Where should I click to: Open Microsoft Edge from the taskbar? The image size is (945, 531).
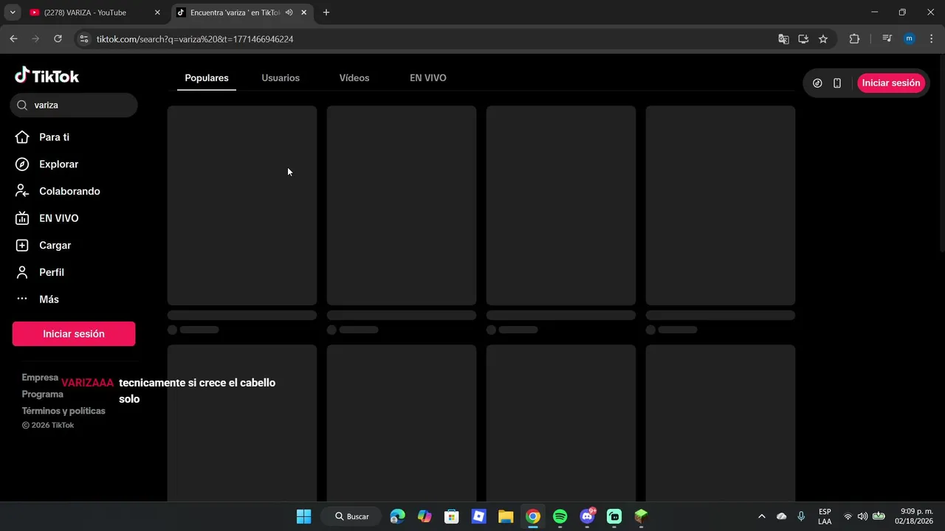(x=397, y=516)
